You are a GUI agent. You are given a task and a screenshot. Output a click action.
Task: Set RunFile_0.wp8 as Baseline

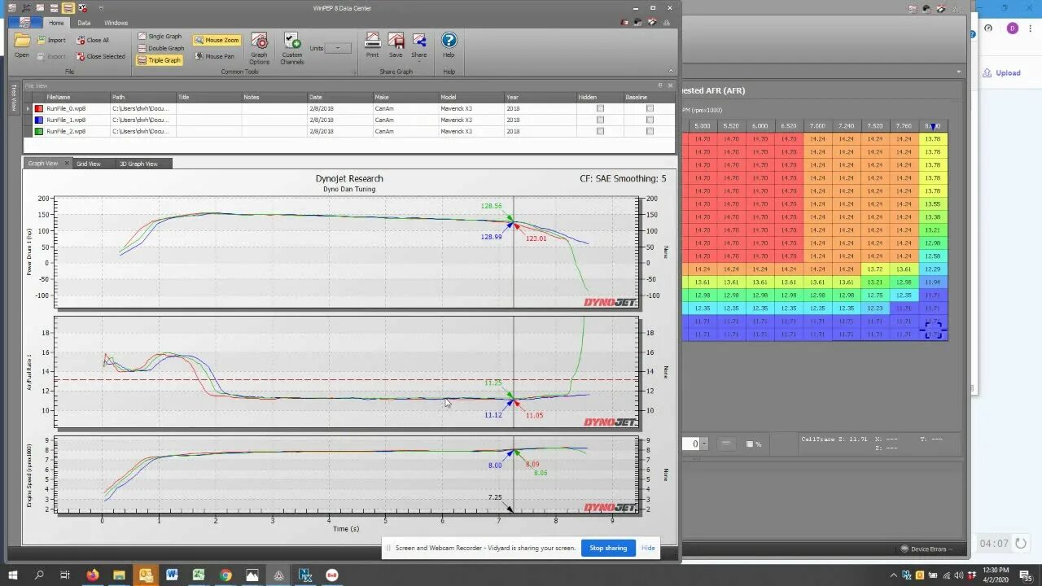[x=650, y=108]
